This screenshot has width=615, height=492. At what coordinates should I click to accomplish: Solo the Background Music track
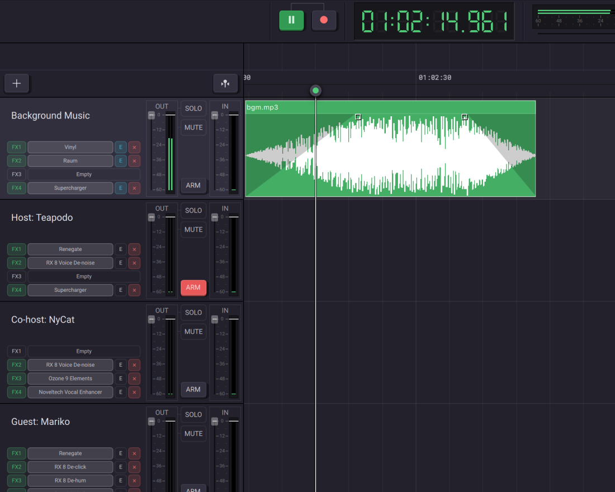pos(193,108)
